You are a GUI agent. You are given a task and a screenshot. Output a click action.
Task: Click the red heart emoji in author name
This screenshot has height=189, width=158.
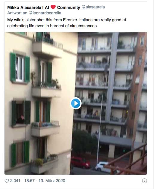point(53,7)
